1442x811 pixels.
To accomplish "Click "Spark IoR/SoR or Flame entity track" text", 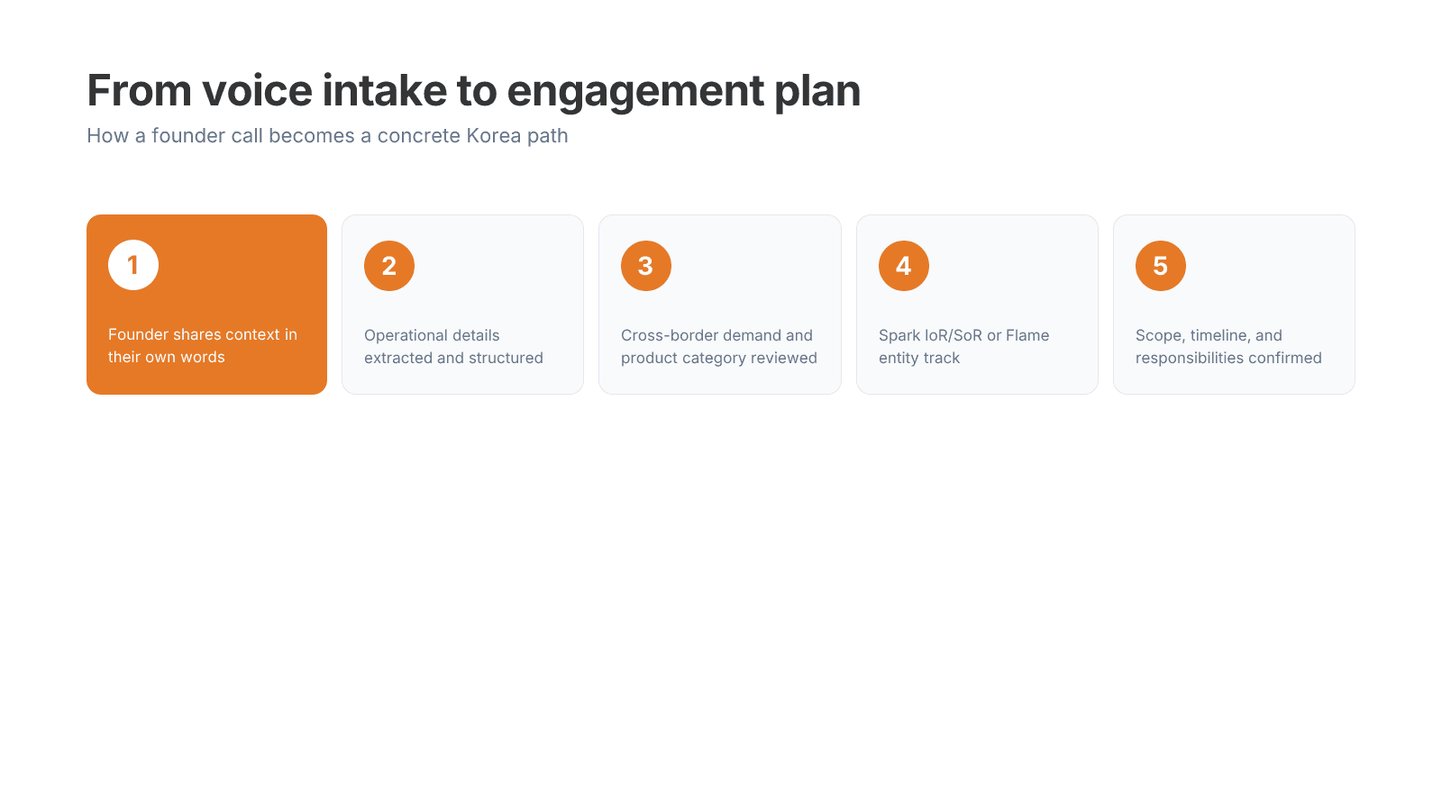I will (963, 347).
